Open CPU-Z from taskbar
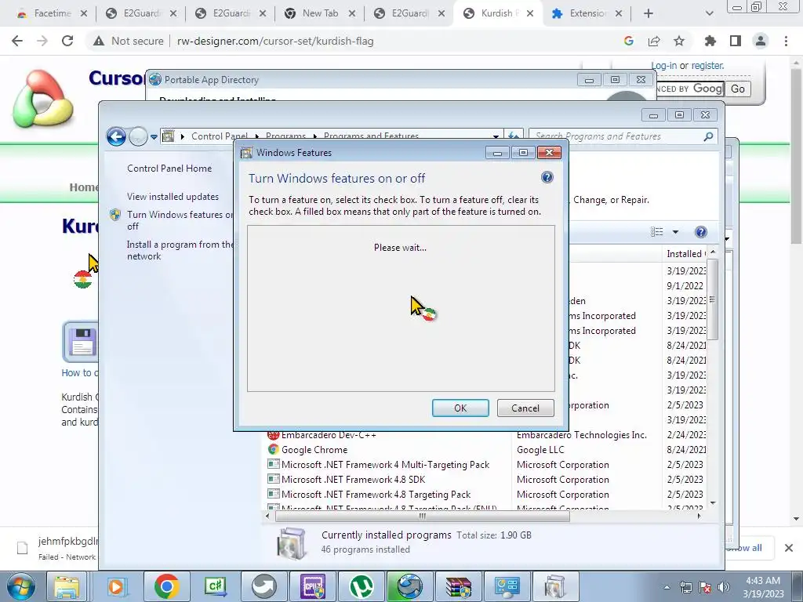The width and height of the screenshot is (803, 602). (314, 586)
